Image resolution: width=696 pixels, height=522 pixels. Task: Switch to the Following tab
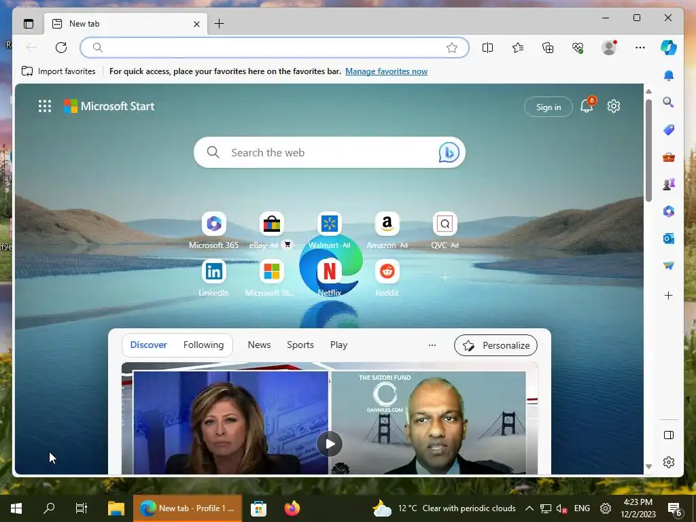203,345
